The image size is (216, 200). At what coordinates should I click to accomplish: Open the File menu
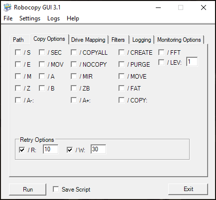tap(8, 18)
